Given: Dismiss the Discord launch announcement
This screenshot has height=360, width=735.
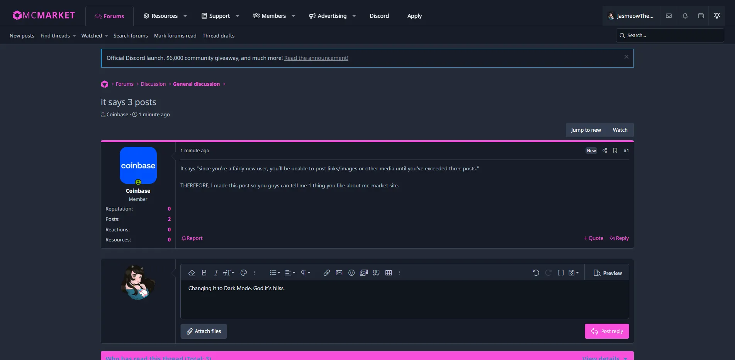Looking at the screenshot, I should [626, 57].
